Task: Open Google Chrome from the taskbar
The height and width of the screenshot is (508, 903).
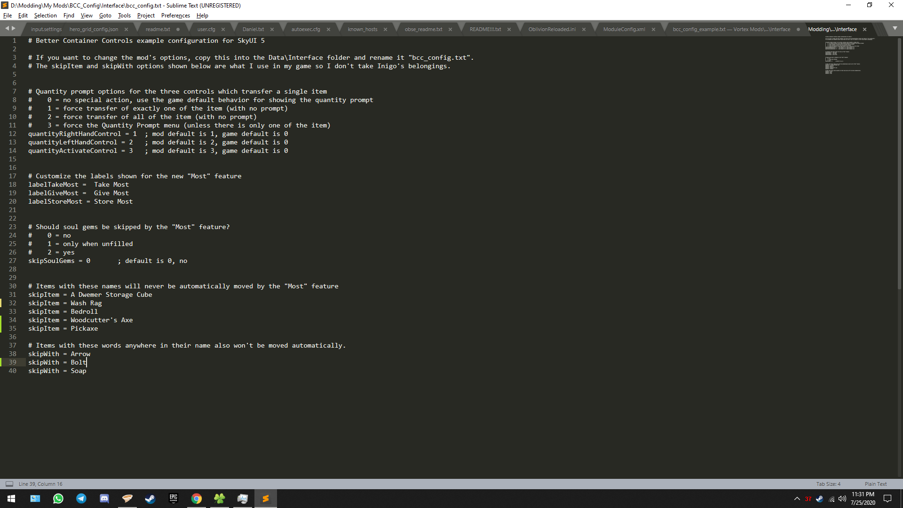Action: pos(197,499)
